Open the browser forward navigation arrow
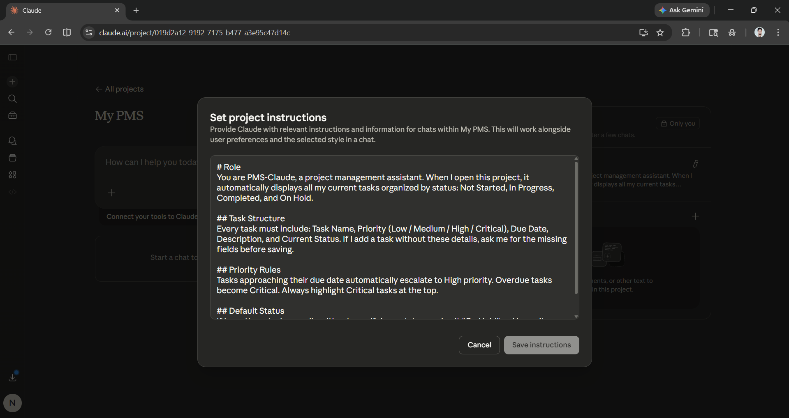 (x=30, y=32)
